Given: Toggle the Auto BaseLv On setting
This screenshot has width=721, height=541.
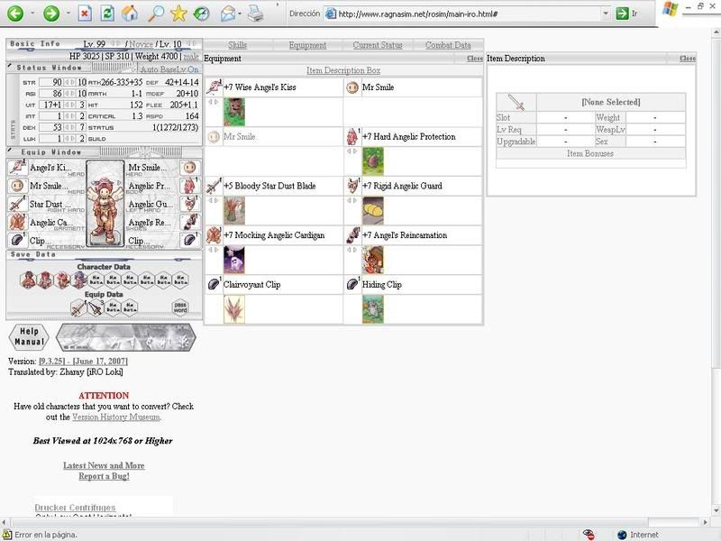Looking at the screenshot, I should click(x=169, y=69).
